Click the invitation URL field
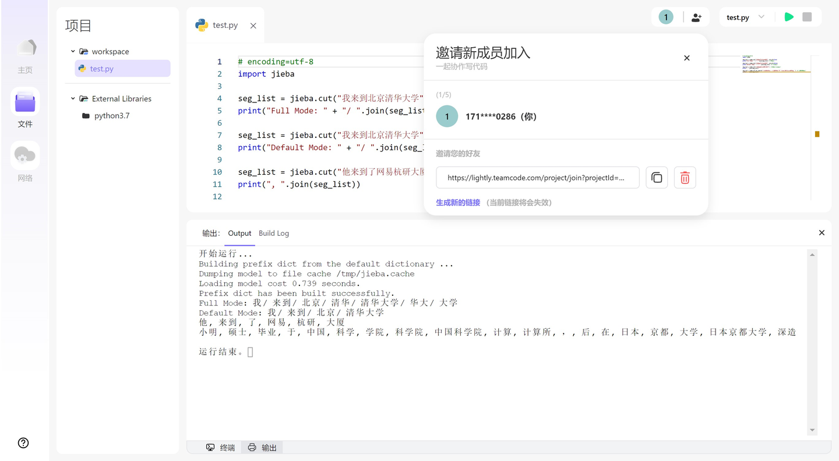 (537, 178)
